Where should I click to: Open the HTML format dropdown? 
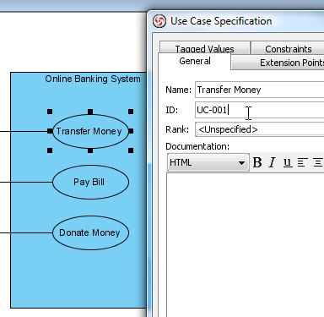(208, 162)
